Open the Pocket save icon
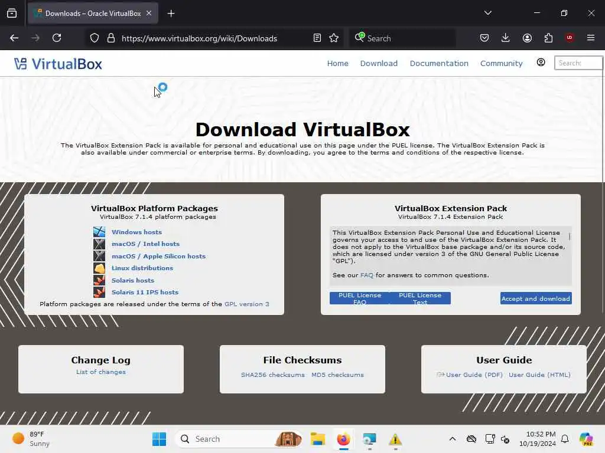Image resolution: width=605 pixels, height=453 pixels. (x=484, y=38)
